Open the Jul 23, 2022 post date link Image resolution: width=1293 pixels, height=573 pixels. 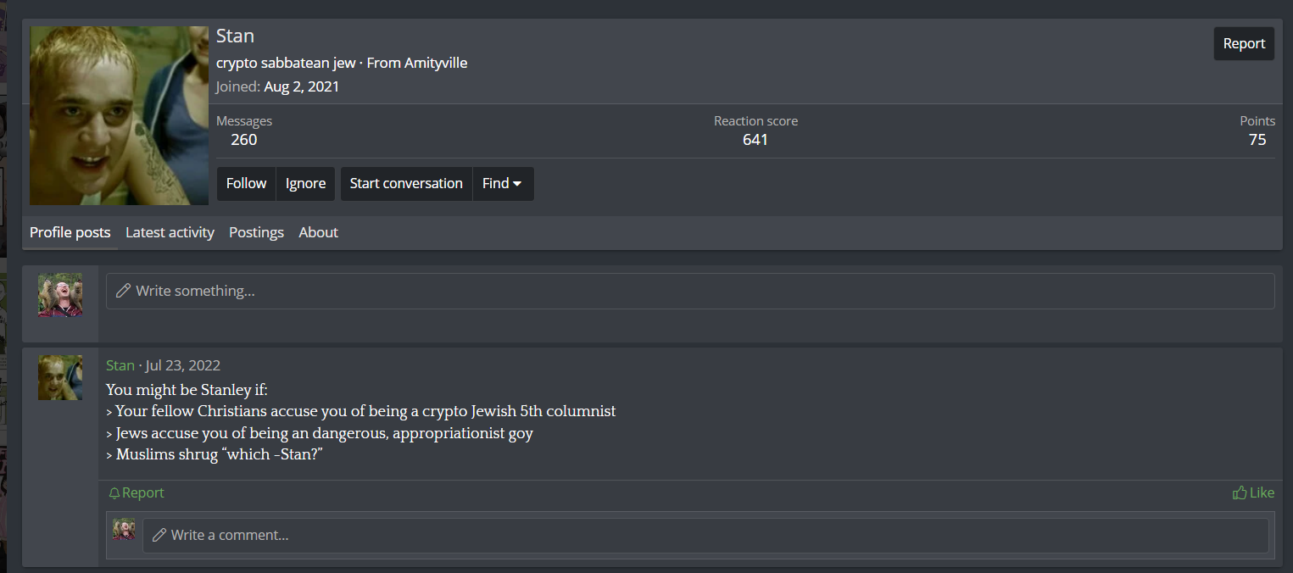(182, 365)
